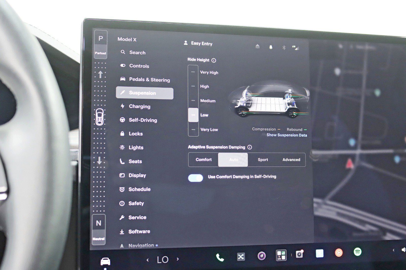Open Ride Height info icon
Viewport: 406px width, 270px height.
pyautogui.click(x=214, y=60)
